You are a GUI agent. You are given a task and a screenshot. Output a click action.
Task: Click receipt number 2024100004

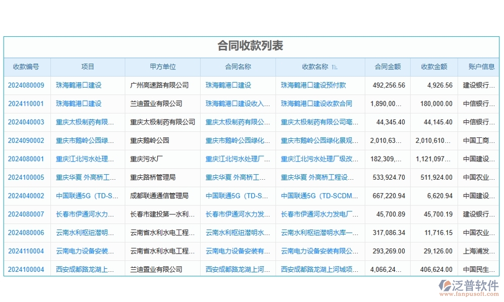(26, 269)
